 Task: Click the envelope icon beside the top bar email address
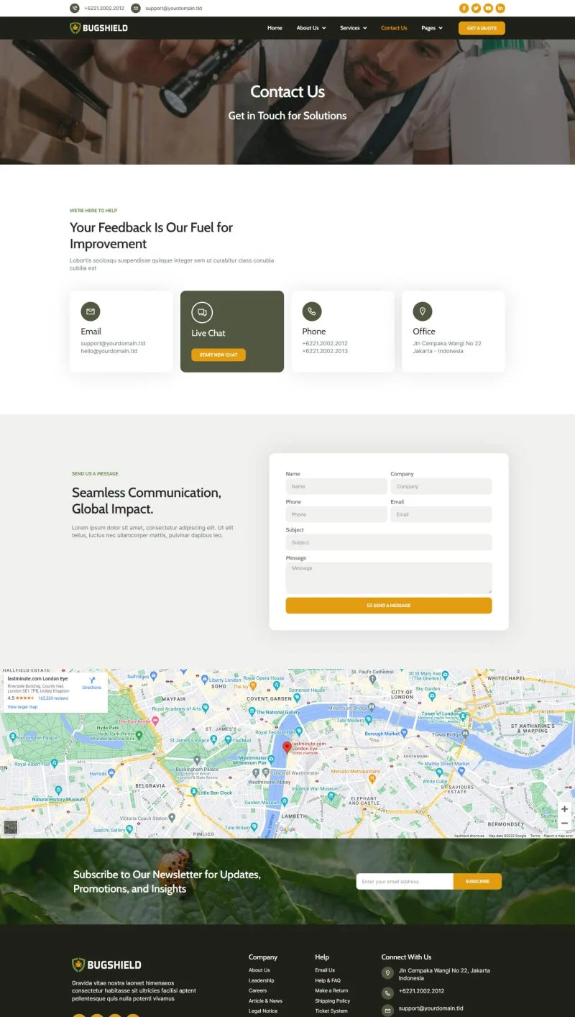click(x=136, y=8)
